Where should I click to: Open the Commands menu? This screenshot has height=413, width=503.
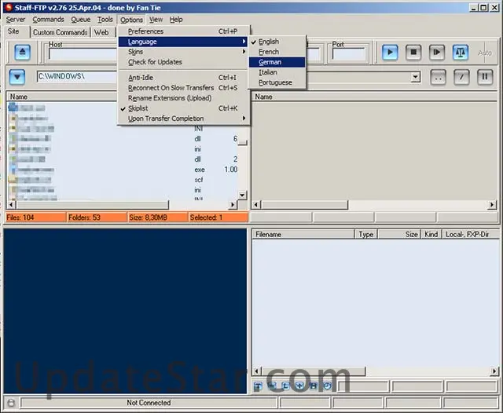48,20
